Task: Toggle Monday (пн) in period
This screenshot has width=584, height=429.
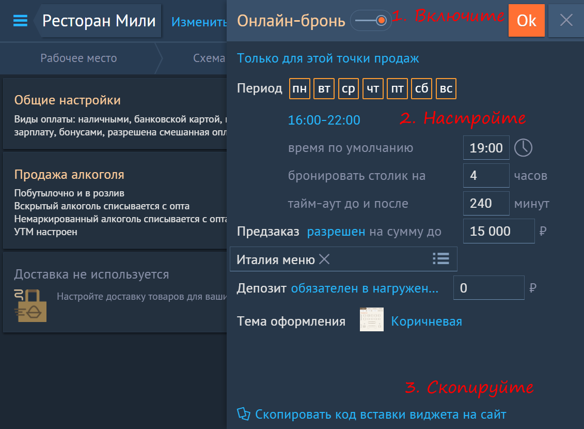Action: pos(299,89)
